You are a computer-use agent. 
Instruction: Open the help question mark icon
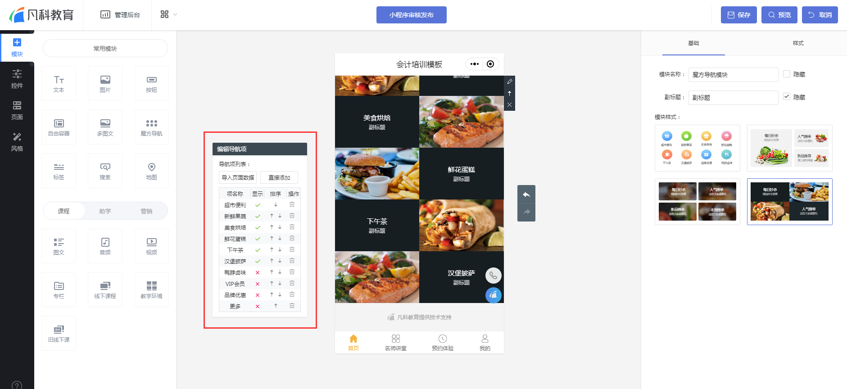pyautogui.click(x=17, y=385)
